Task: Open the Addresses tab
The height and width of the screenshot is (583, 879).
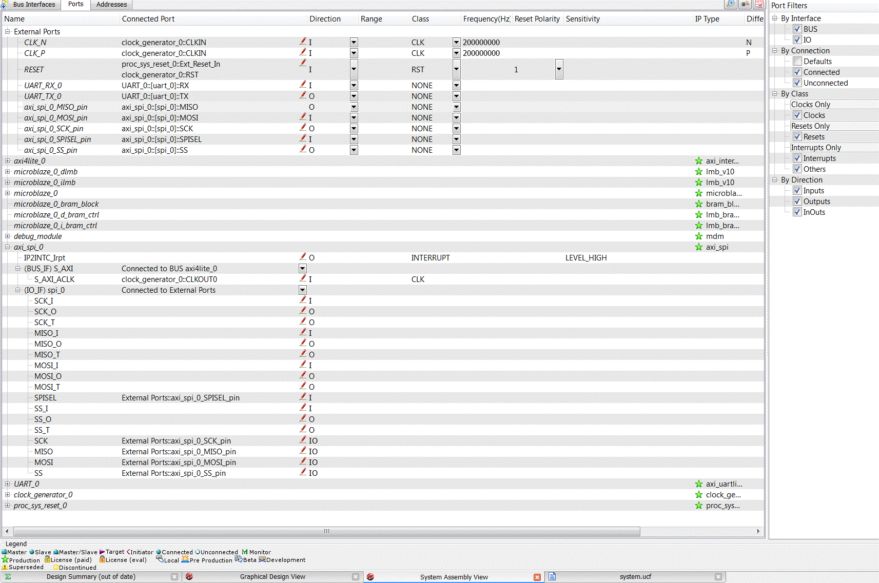Action: point(111,5)
